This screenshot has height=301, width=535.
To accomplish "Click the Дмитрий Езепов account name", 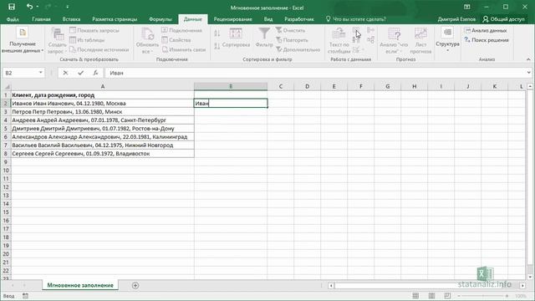I will click(x=456, y=19).
